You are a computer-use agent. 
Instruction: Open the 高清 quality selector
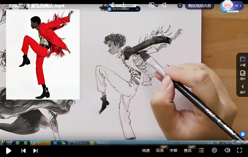(160, 150)
